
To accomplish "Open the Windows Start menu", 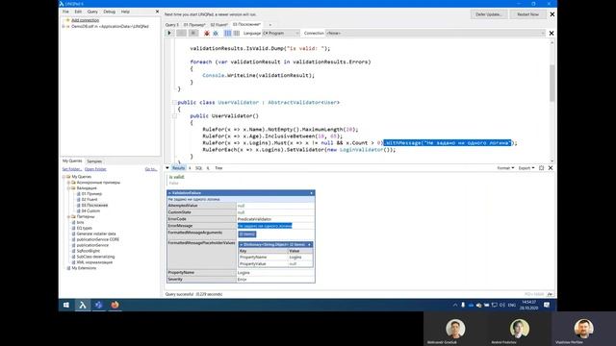I will 66,305.
